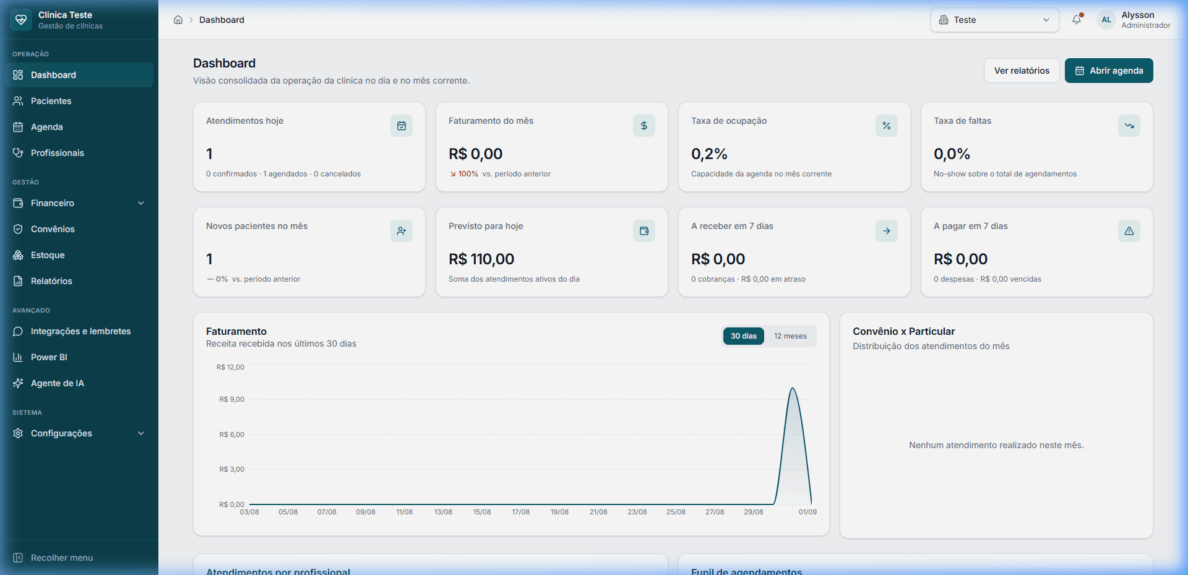Click percent icon in Taxa de ocupação card
Viewport: 1188px width, 575px height.
tap(887, 126)
